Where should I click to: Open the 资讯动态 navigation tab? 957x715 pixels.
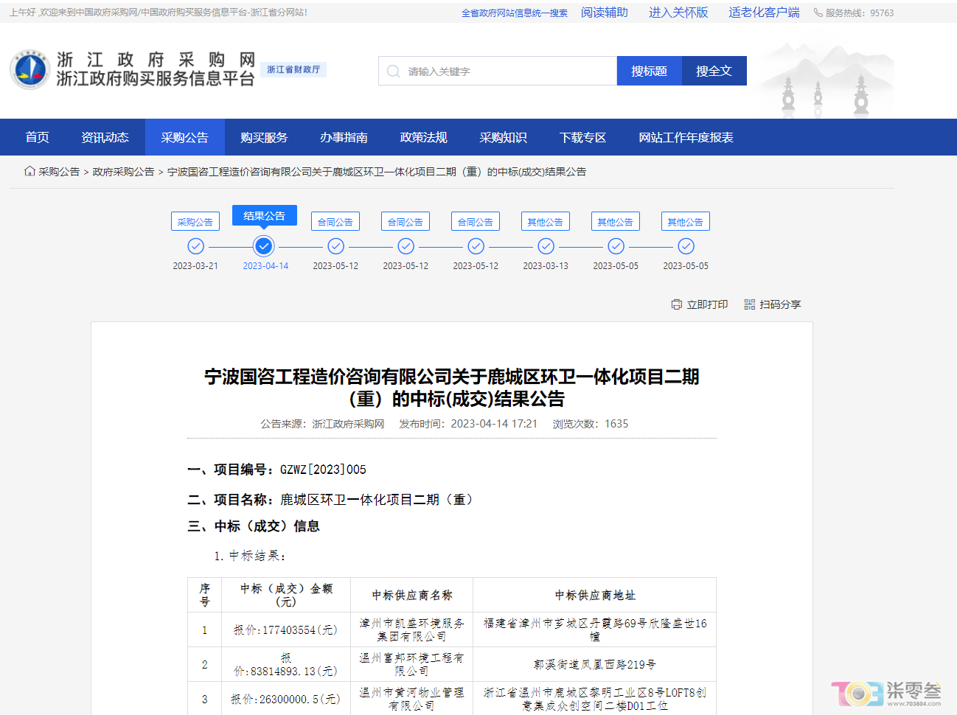click(x=105, y=137)
